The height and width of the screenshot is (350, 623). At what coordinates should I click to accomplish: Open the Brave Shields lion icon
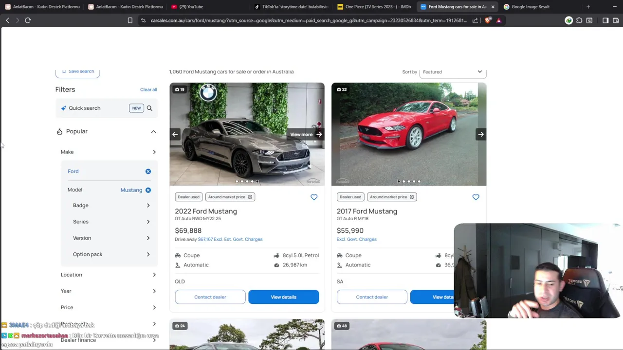point(488,20)
